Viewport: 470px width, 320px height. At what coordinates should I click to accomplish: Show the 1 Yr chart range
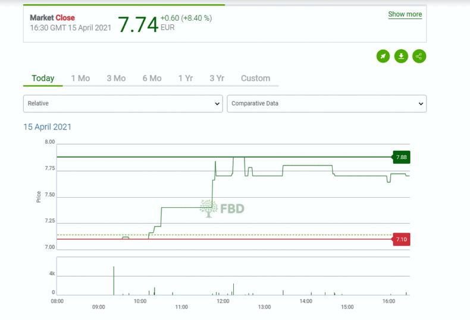[185, 78]
